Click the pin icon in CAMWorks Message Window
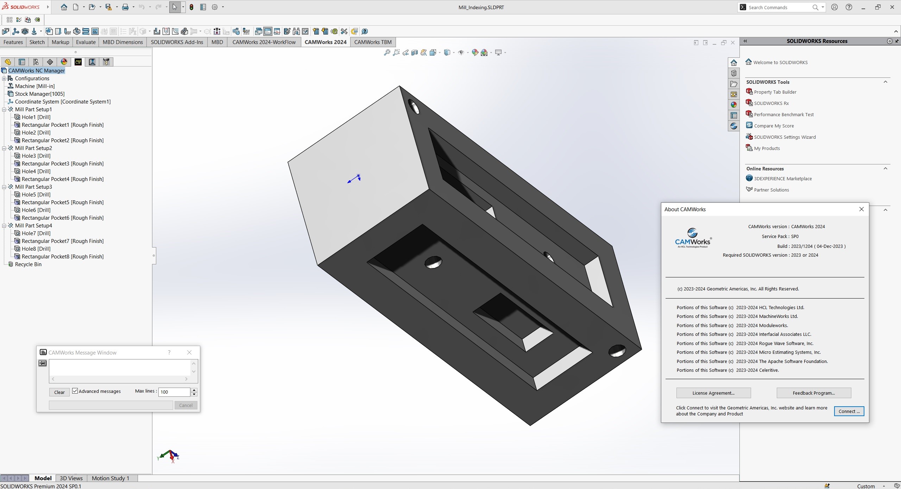 click(x=43, y=363)
